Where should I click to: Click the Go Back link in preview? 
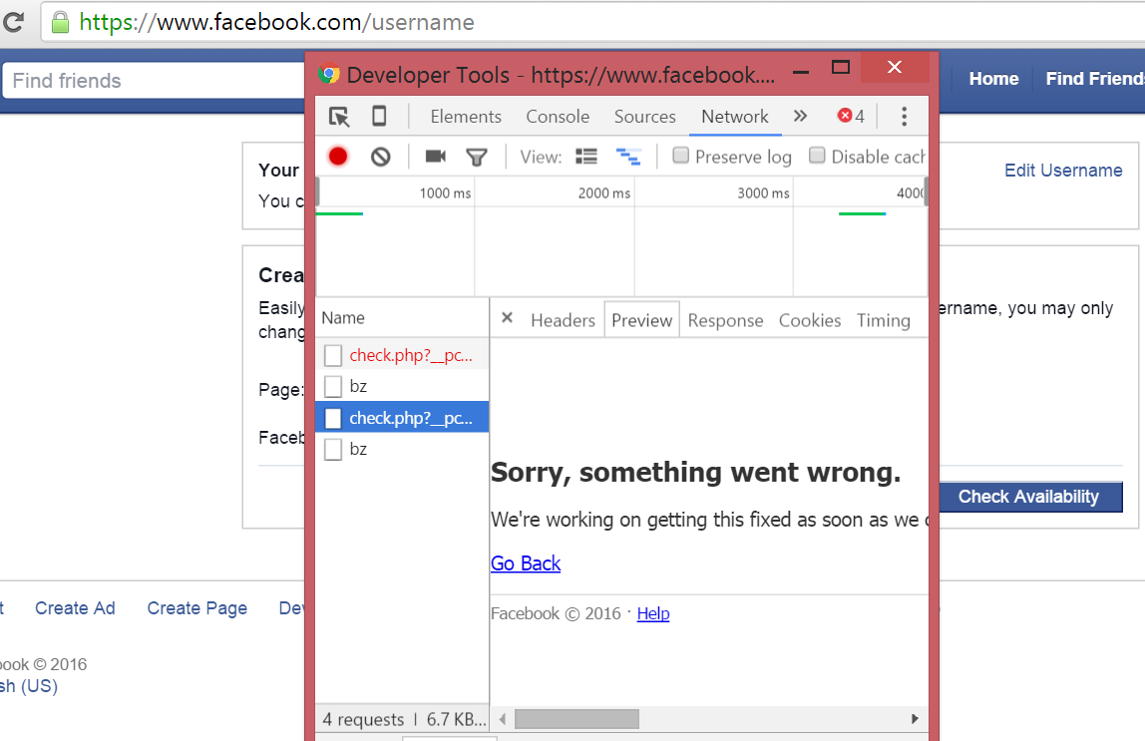click(x=526, y=563)
